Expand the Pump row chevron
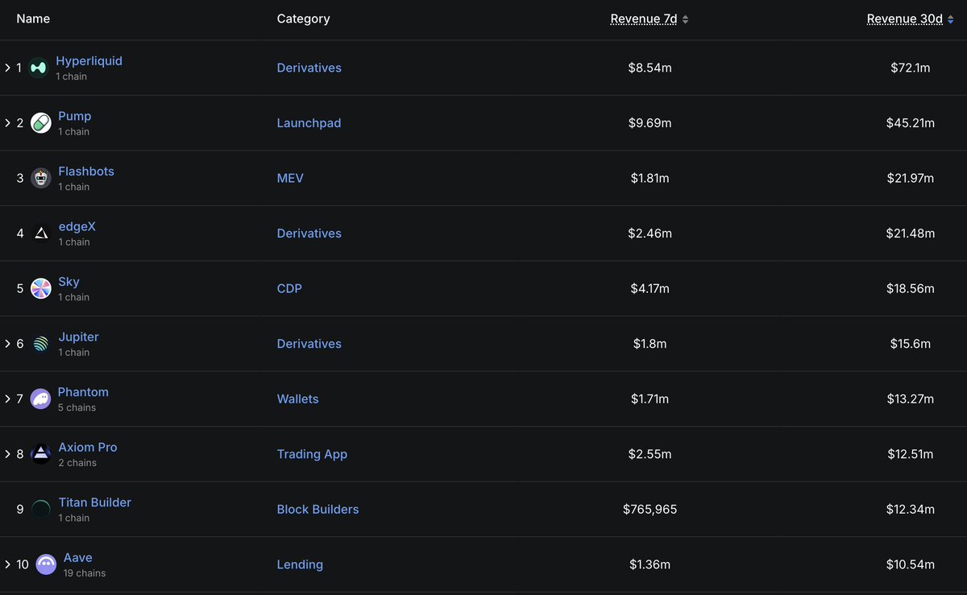Viewport: 967px width, 595px height. point(7,123)
